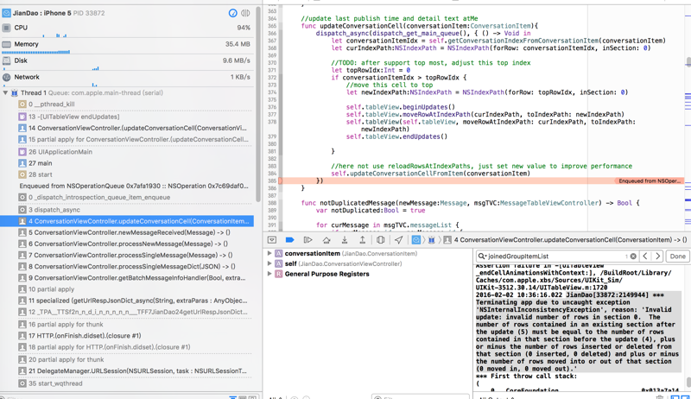691x399 pixels.
Task: Expand the conversationItem variable
Action: pos(269,254)
